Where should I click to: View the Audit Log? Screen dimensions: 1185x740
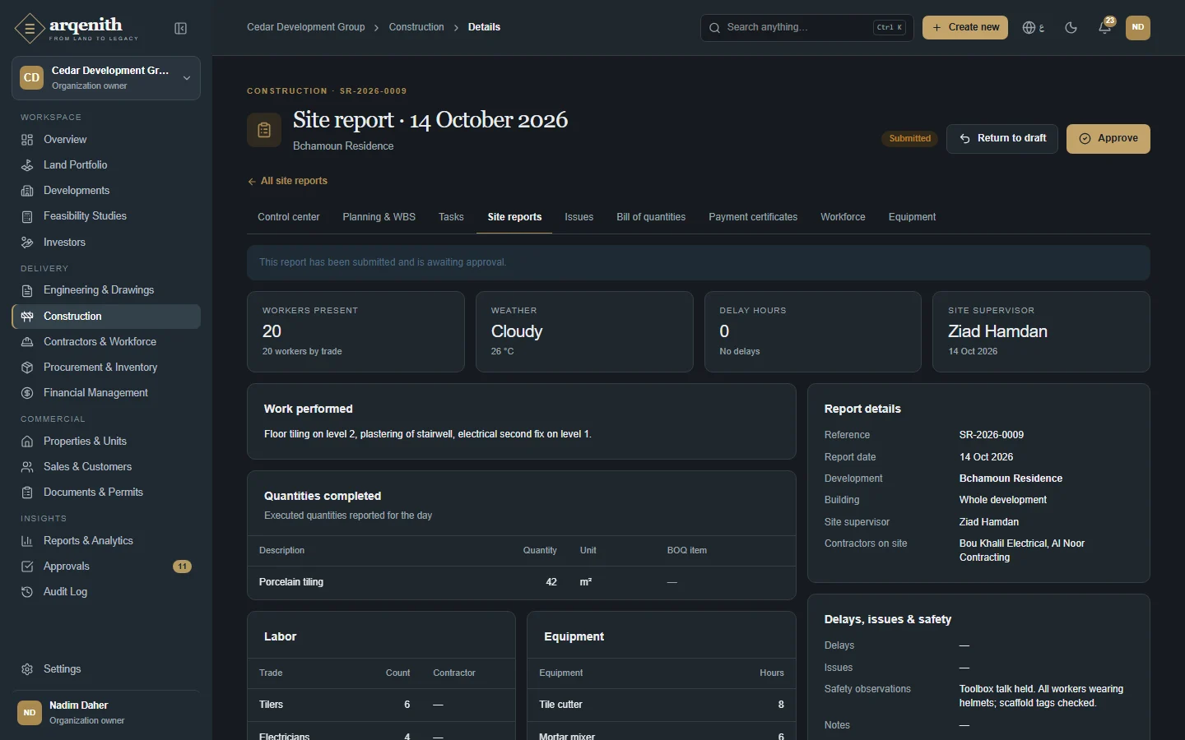click(x=106, y=592)
